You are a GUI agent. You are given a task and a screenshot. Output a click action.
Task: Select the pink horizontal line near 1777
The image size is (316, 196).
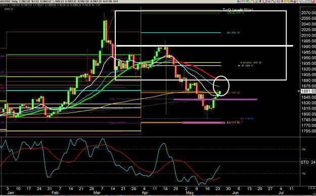(x=204, y=123)
